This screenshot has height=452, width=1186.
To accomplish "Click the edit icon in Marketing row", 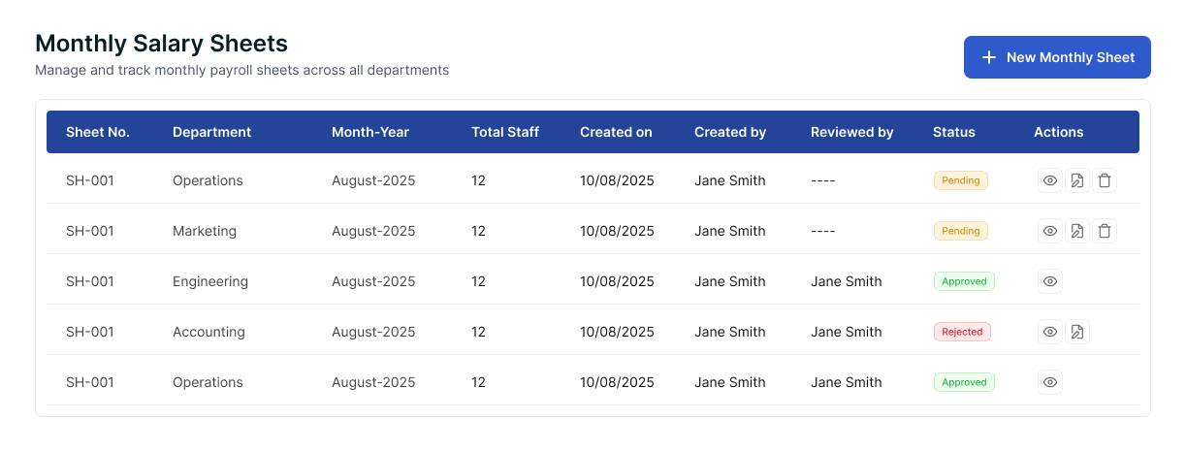I will tap(1076, 231).
